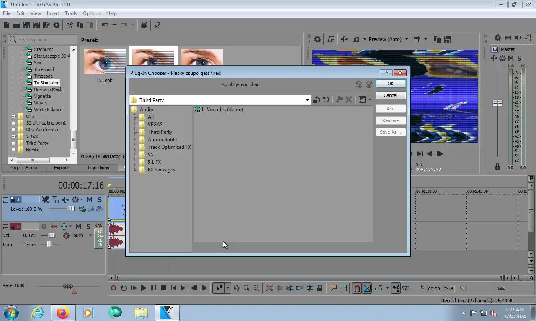Switch to the Explorer tab
Screen dimensions: 536x321
click(x=62, y=168)
